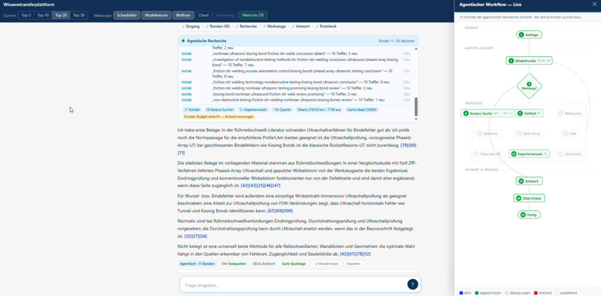Open citation link [27]
601x296 pixels.
(195, 236)
